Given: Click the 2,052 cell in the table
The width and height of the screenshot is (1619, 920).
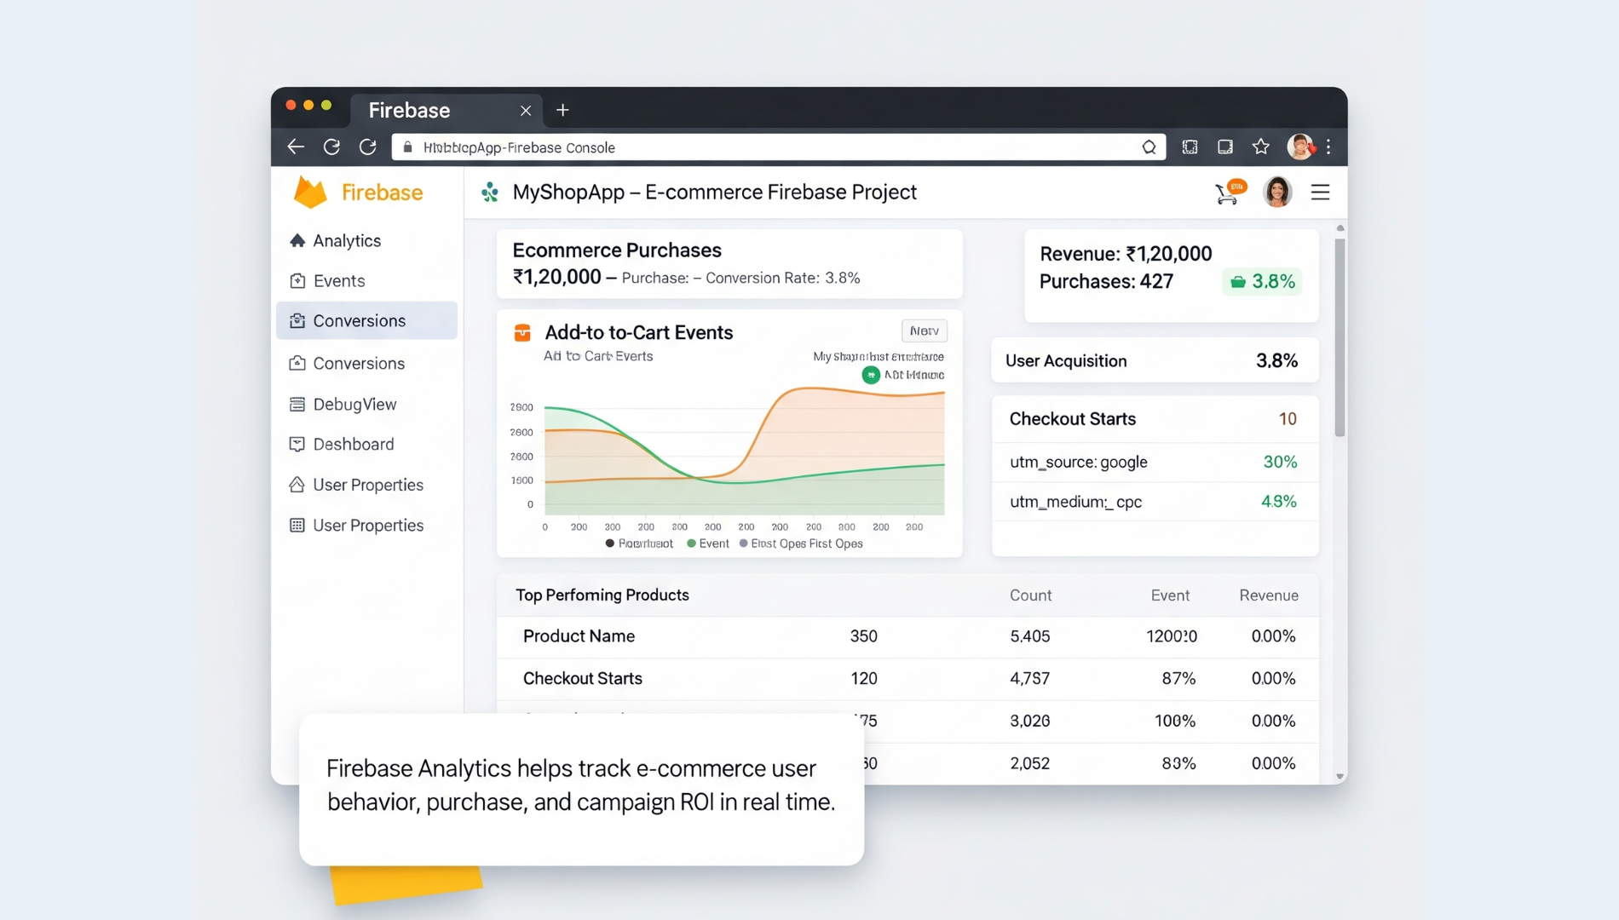Looking at the screenshot, I should tap(1029, 763).
